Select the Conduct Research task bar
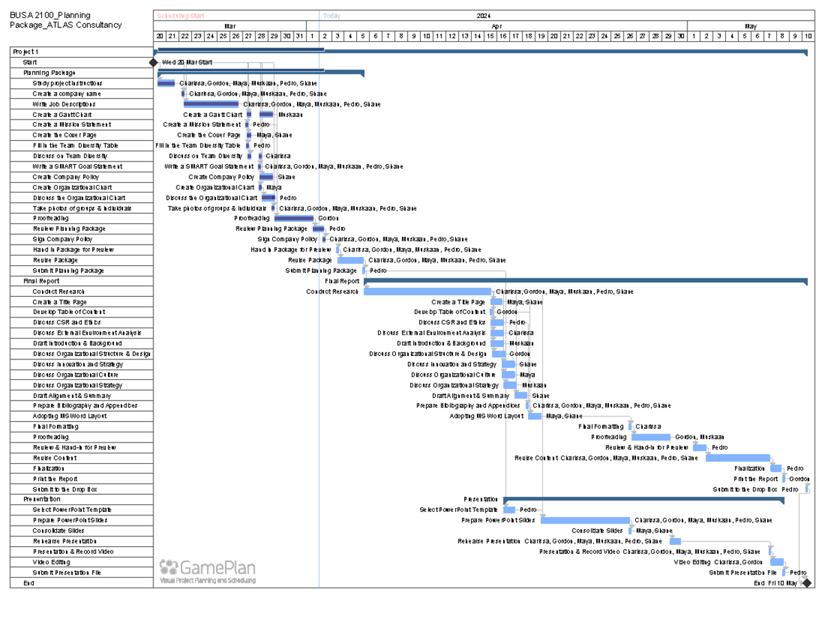Image resolution: width=825 pixels, height=637 pixels. click(426, 291)
